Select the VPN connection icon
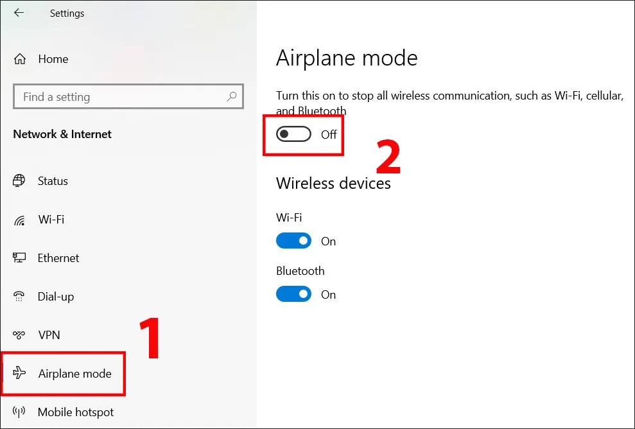Image resolution: width=635 pixels, height=429 pixels. click(20, 335)
